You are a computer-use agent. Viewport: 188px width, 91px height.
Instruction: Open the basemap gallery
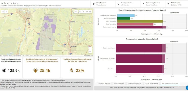(90, 12)
